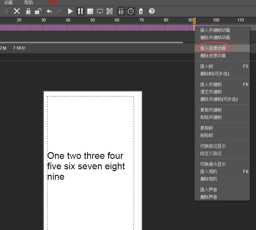Select 插入进度动画 from context menu
The width and height of the screenshot is (256, 230).
click(213, 48)
